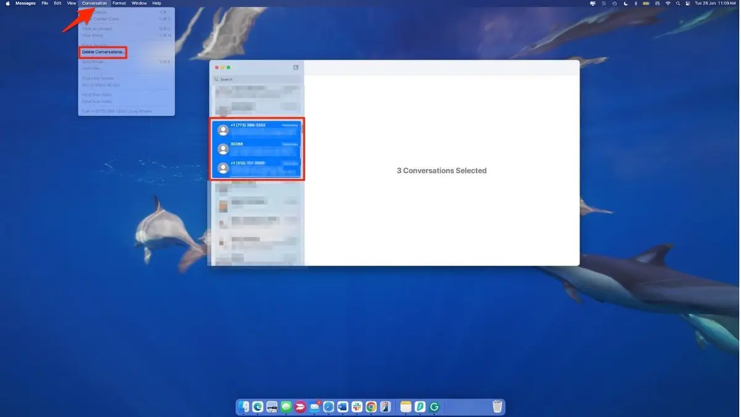Open the File menu
This screenshot has width=741, height=417.
click(x=45, y=3)
